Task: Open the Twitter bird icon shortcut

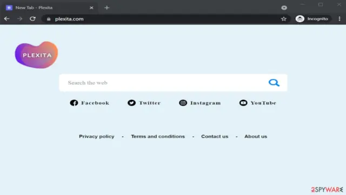Action: (131, 103)
